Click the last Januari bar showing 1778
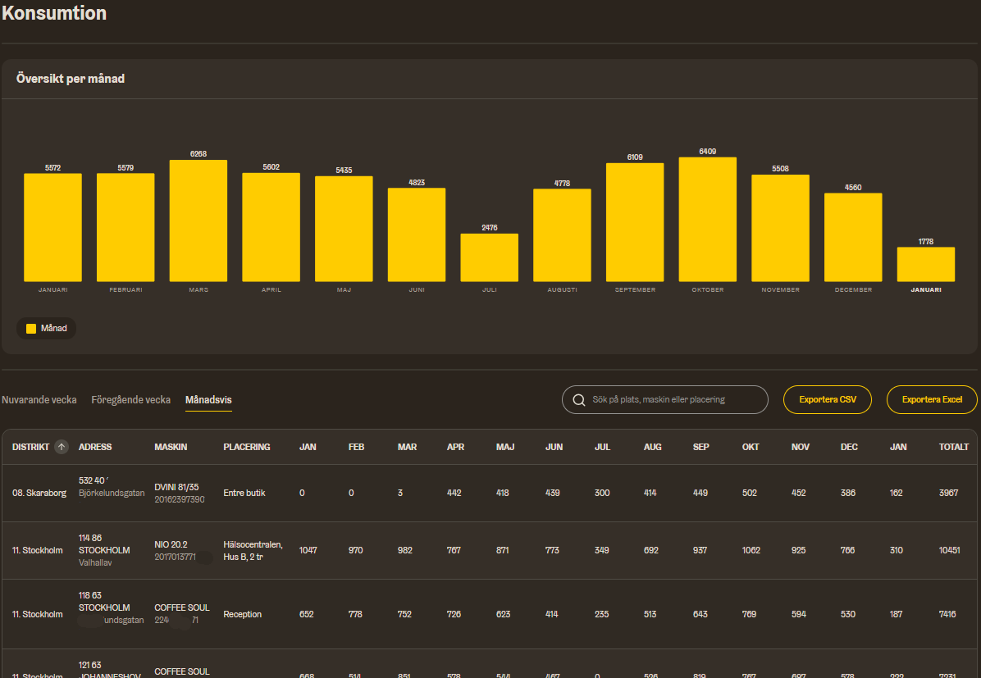Screen dimensions: 981x678 925,264
